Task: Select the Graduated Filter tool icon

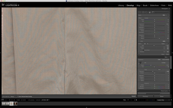Action: [150, 12]
